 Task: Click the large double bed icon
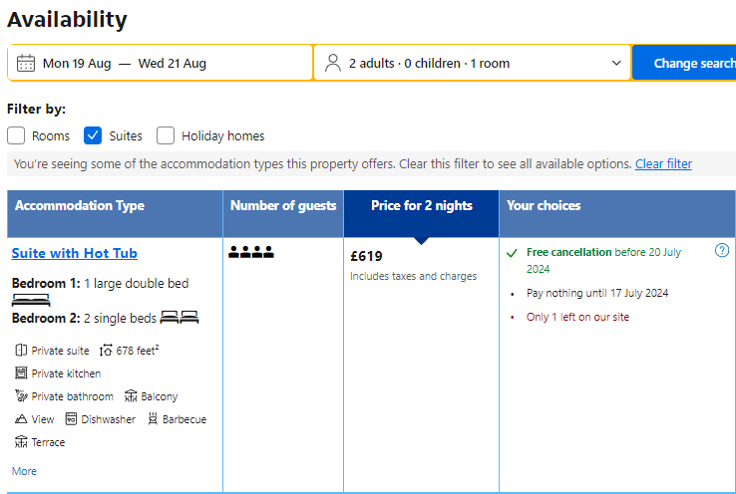click(31, 300)
